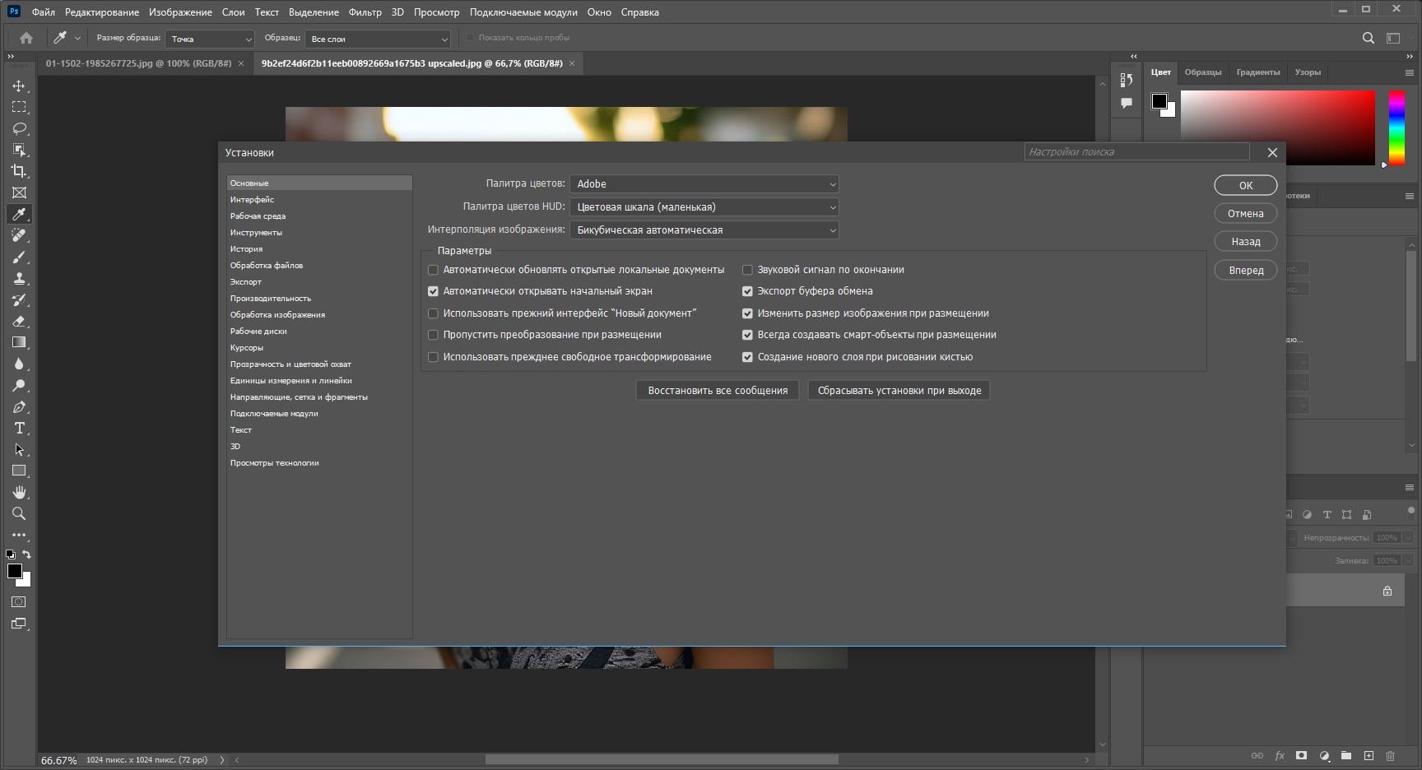The image size is (1422, 770).
Task: Expand "Интерполяция изображения" dropdown
Action: click(x=704, y=230)
